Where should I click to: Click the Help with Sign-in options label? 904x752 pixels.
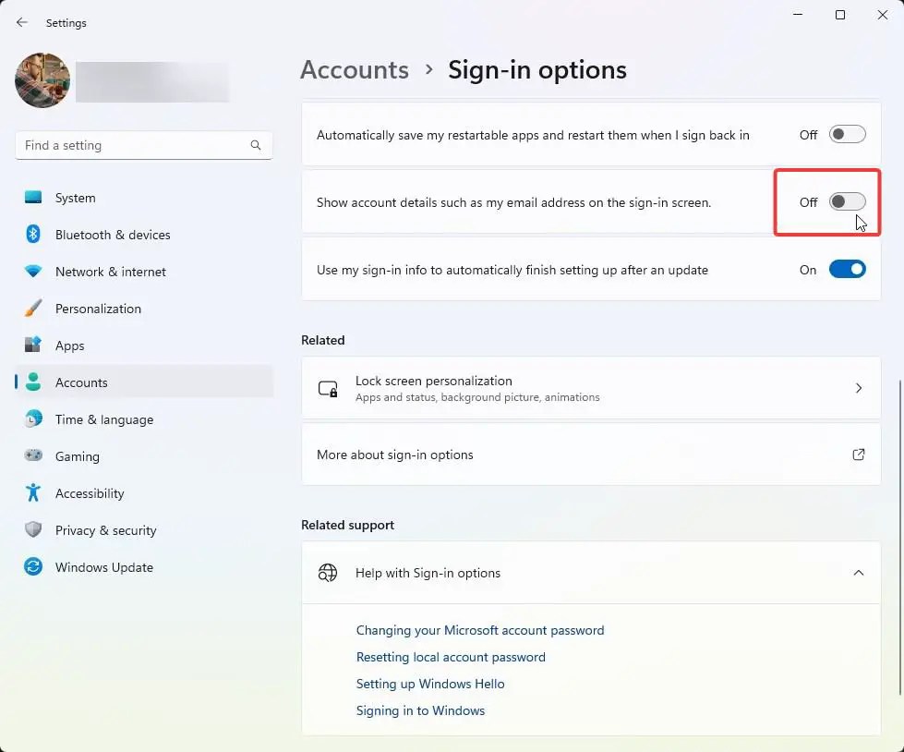pyautogui.click(x=428, y=573)
